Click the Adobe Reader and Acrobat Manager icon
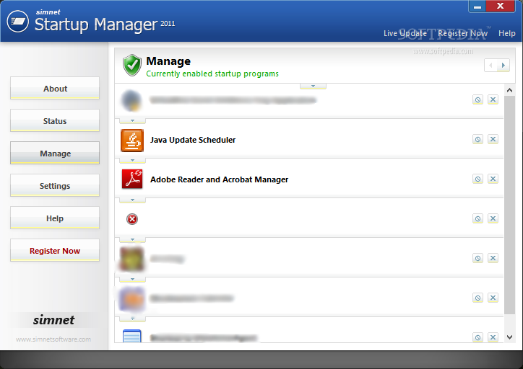Image resolution: width=523 pixels, height=369 pixels. [x=132, y=179]
